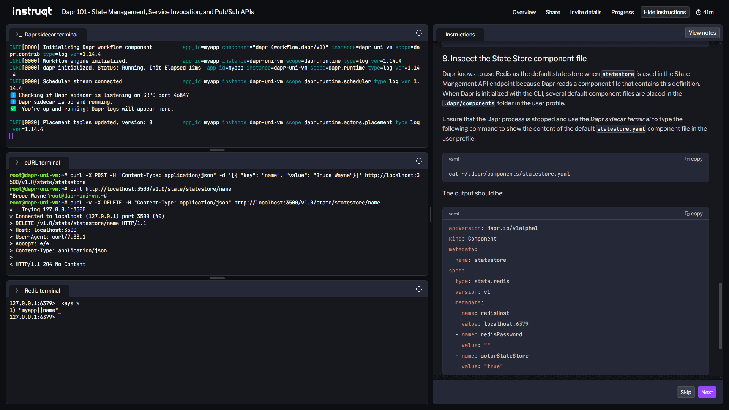Image resolution: width=729 pixels, height=410 pixels.
Task: Reload the cURL terminal panel
Action: tap(419, 161)
